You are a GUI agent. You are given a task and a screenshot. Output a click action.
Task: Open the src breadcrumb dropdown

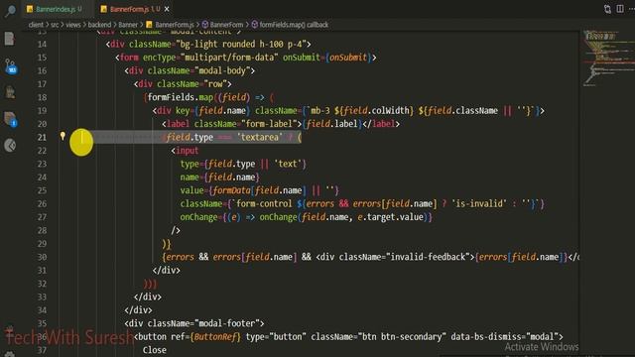click(x=55, y=25)
